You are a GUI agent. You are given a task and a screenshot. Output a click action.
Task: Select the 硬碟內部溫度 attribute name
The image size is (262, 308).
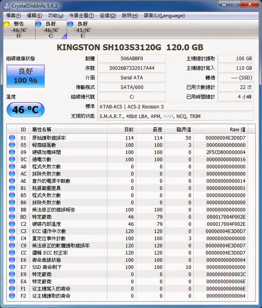(x=47, y=224)
